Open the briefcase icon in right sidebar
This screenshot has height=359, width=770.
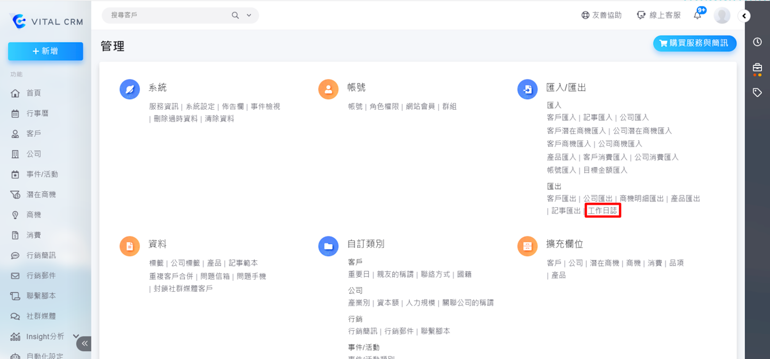pos(757,68)
